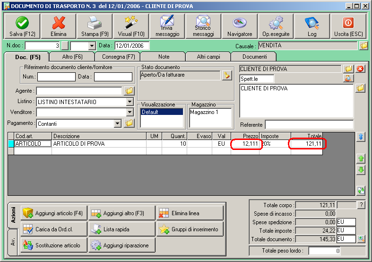The height and width of the screenshot is (262, 372).
Task: Click the Agente input field
Action: pyautogui.click(x=79, y=91)
